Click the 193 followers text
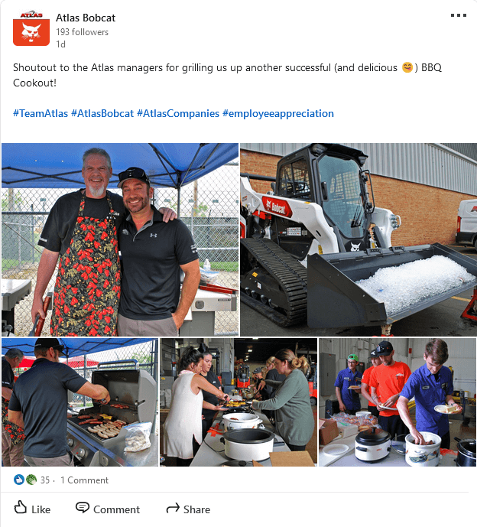 coord(82,32)
